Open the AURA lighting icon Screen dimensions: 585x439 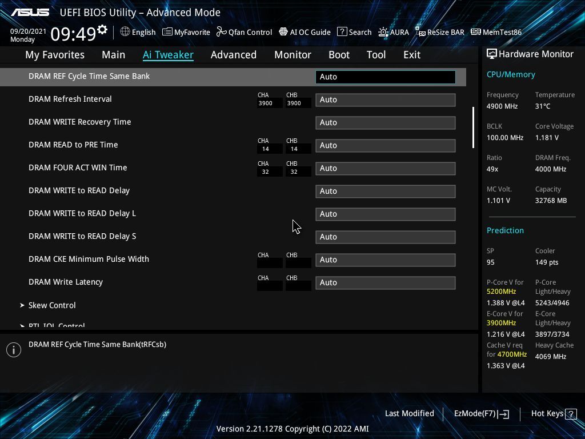383,32
